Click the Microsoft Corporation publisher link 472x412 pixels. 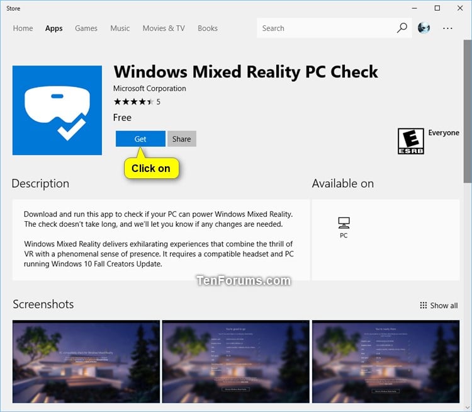(150, 89)
